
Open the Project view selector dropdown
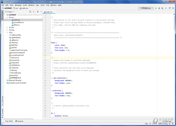click(x=10, y=12)
